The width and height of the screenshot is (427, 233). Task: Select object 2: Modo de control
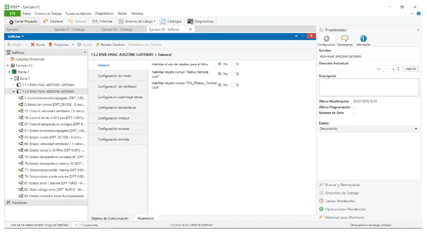[x=52, y=104]
